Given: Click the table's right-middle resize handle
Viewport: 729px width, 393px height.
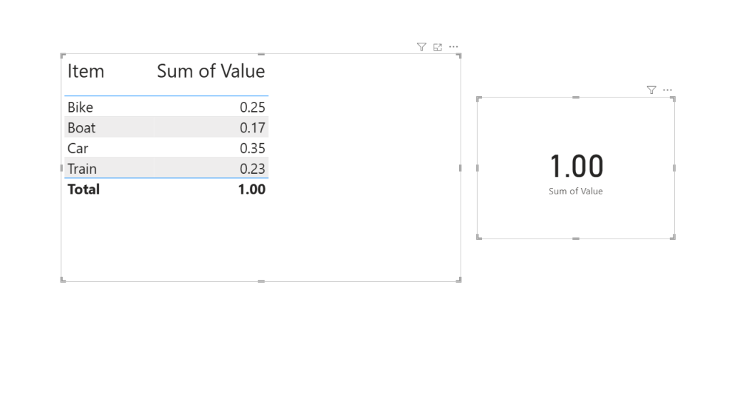Looking at the screenshot, I should (460, 168).
